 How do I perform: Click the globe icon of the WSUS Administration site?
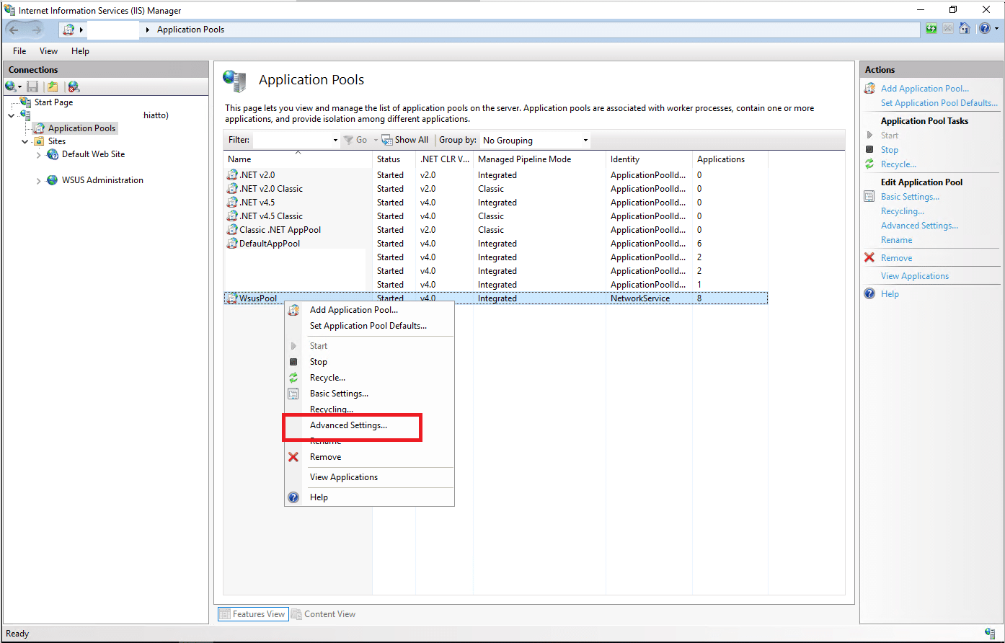pyautogui.click(x=52, y=180)
